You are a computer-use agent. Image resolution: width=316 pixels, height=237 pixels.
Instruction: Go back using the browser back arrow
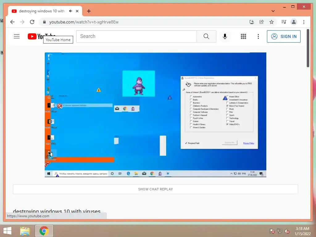pyautogui.click(x=12, y=22)
